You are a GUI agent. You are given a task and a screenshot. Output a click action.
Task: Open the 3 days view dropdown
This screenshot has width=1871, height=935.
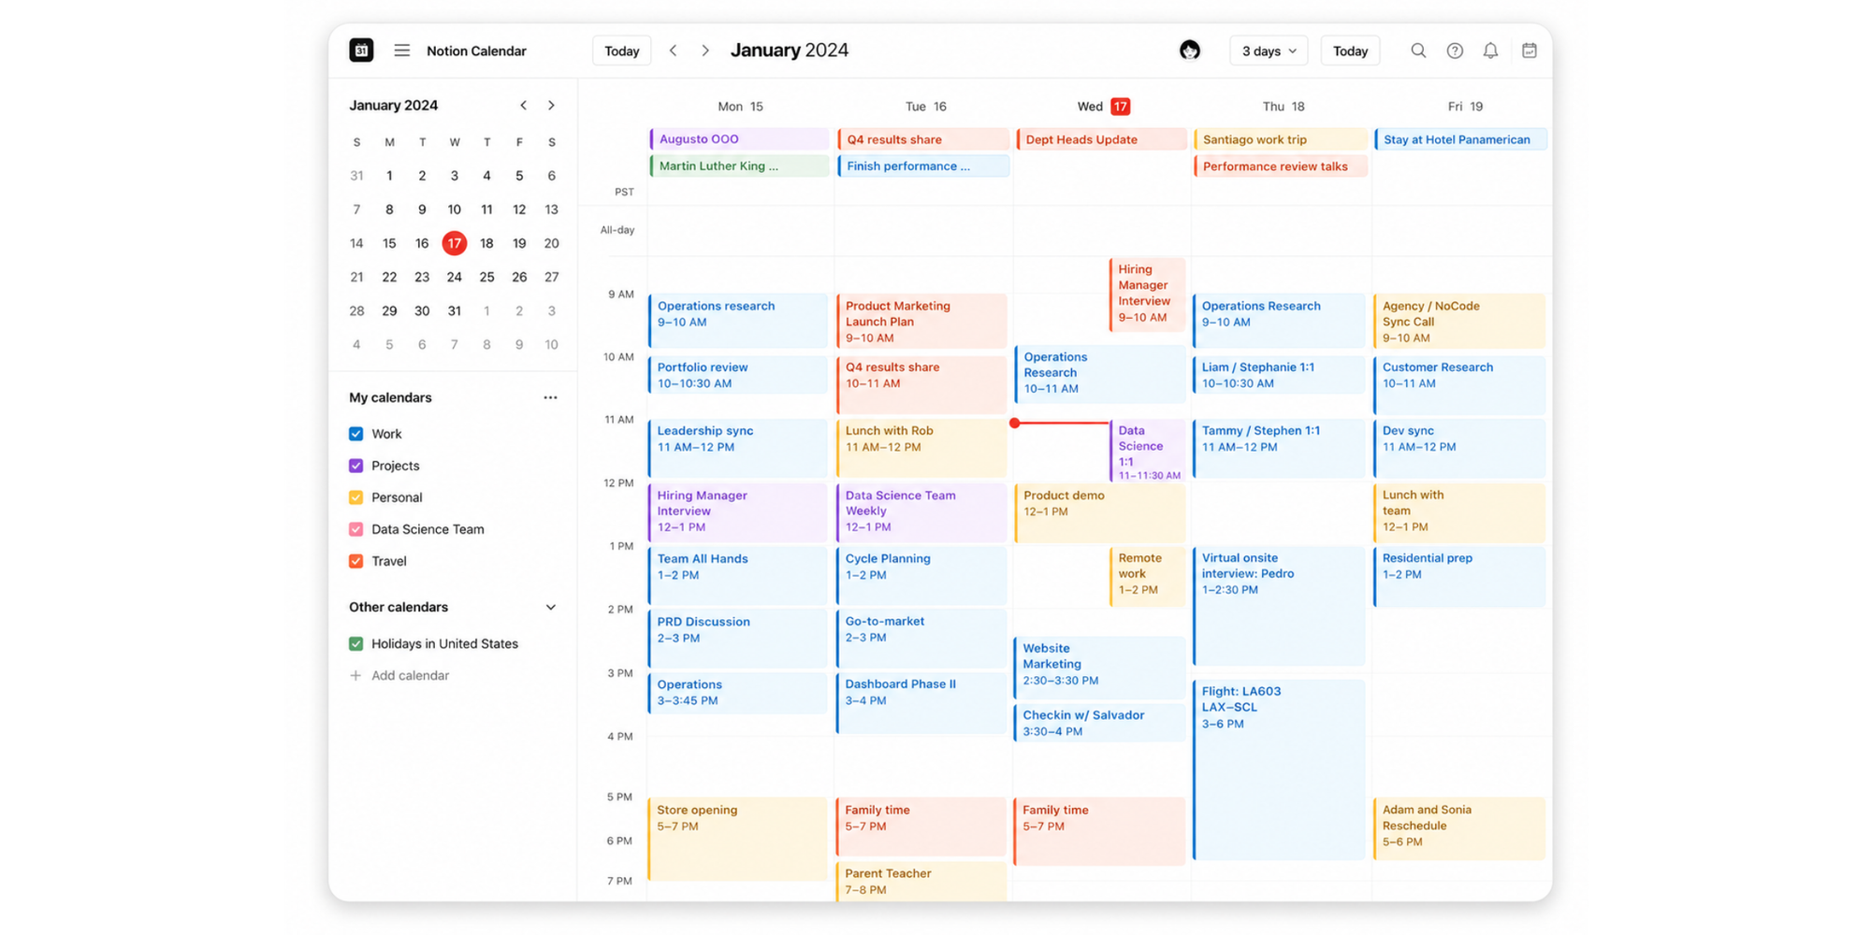click(1269, 50)
